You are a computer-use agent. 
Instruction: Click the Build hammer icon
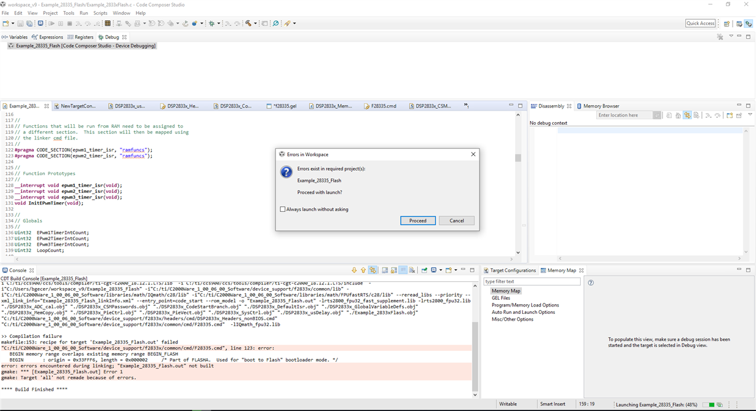coord(248,23)
